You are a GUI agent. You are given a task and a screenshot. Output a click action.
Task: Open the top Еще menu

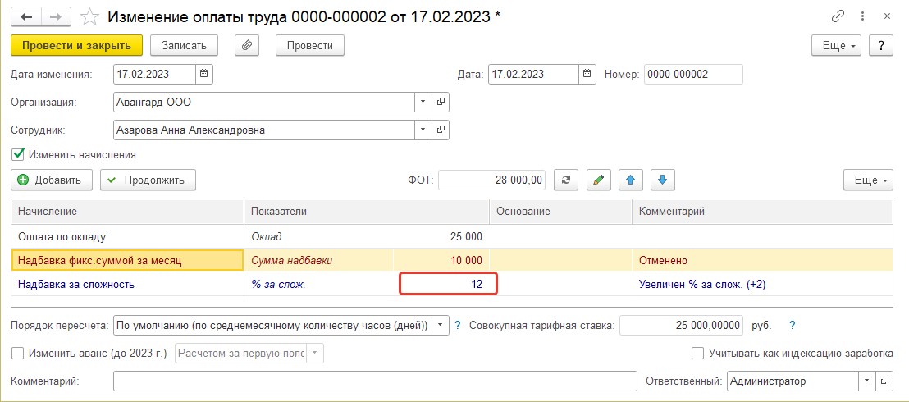(837, 46)
